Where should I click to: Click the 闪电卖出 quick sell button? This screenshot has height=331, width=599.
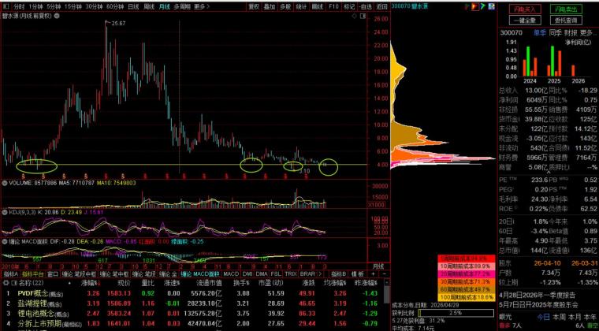(x=566, y=9)
